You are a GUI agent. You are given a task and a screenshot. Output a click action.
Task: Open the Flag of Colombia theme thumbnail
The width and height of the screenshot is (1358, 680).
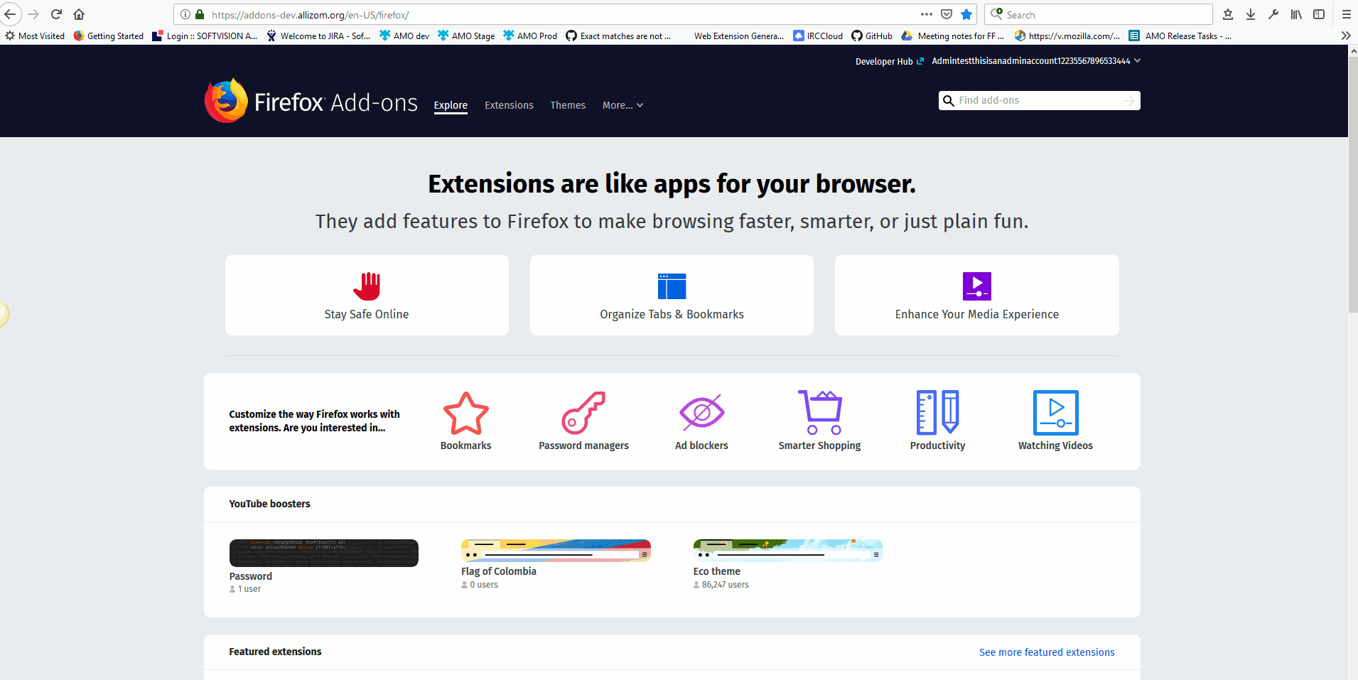(x=556, y=551)
